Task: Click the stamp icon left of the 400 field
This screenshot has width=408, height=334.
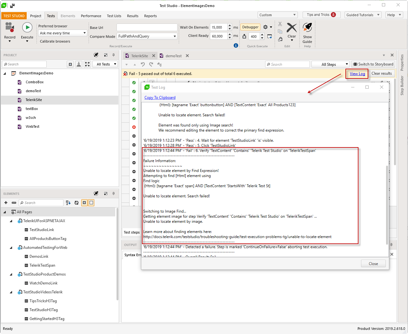Action: coord(244,36)
